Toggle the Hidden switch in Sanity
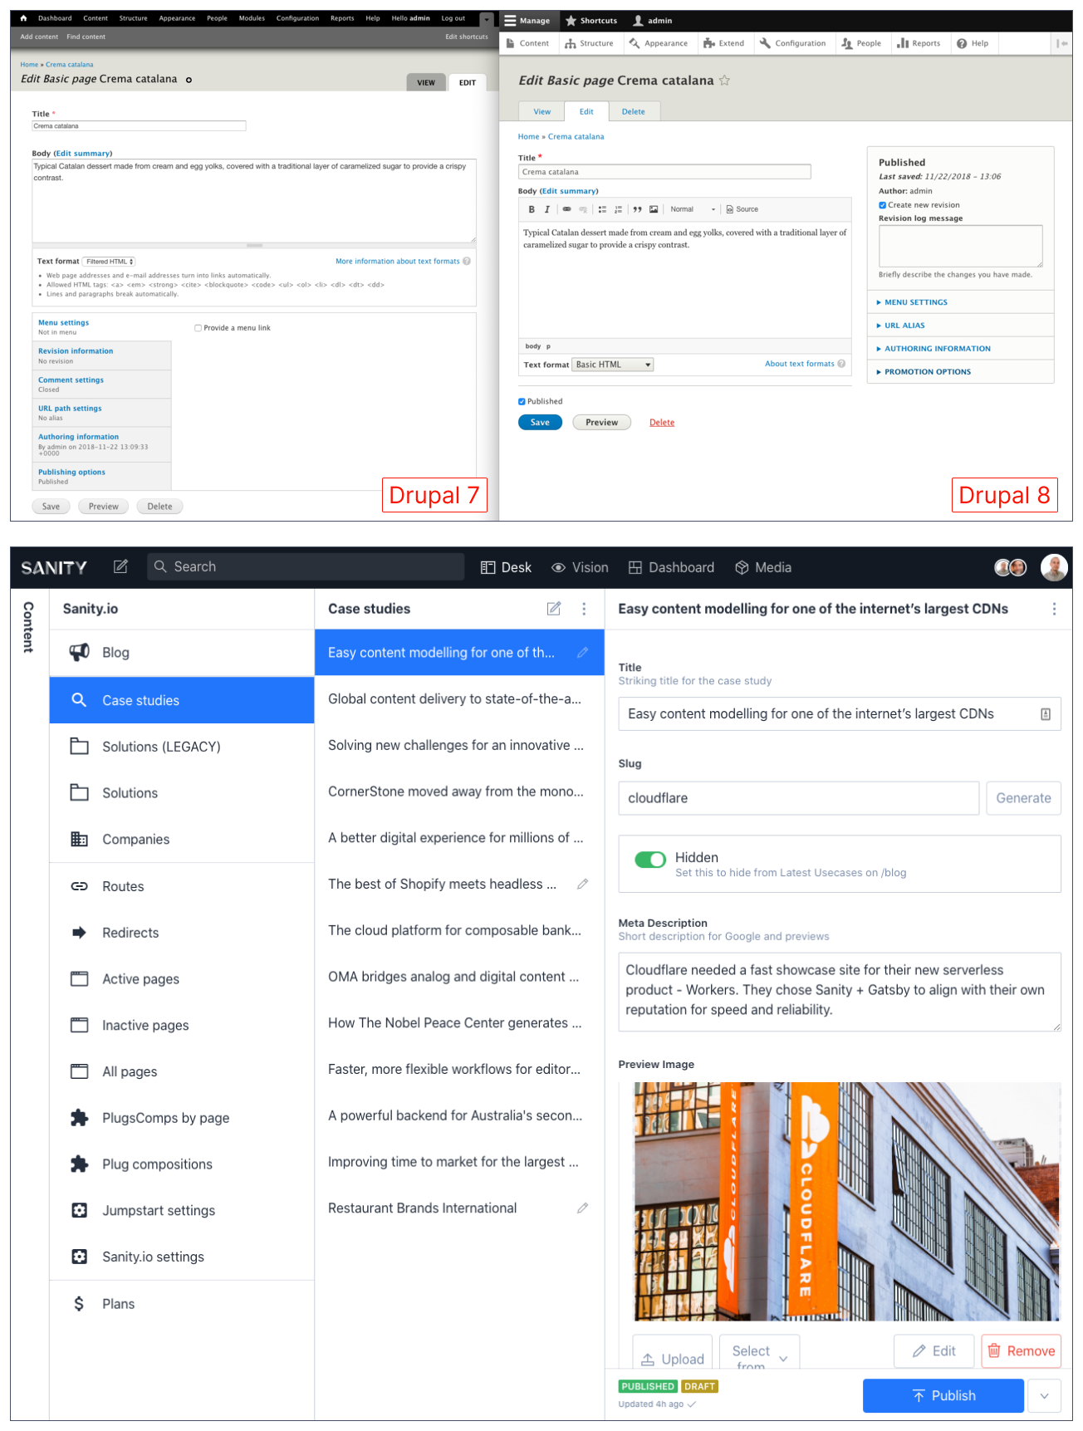Image resolution: width=1083 pixels, height=1431 pixels. pyautogui.click(x=650, y=860)
